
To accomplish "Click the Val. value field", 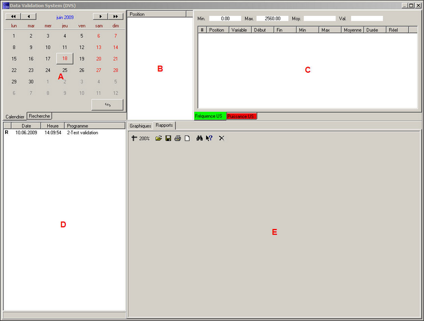I will 367,19.
